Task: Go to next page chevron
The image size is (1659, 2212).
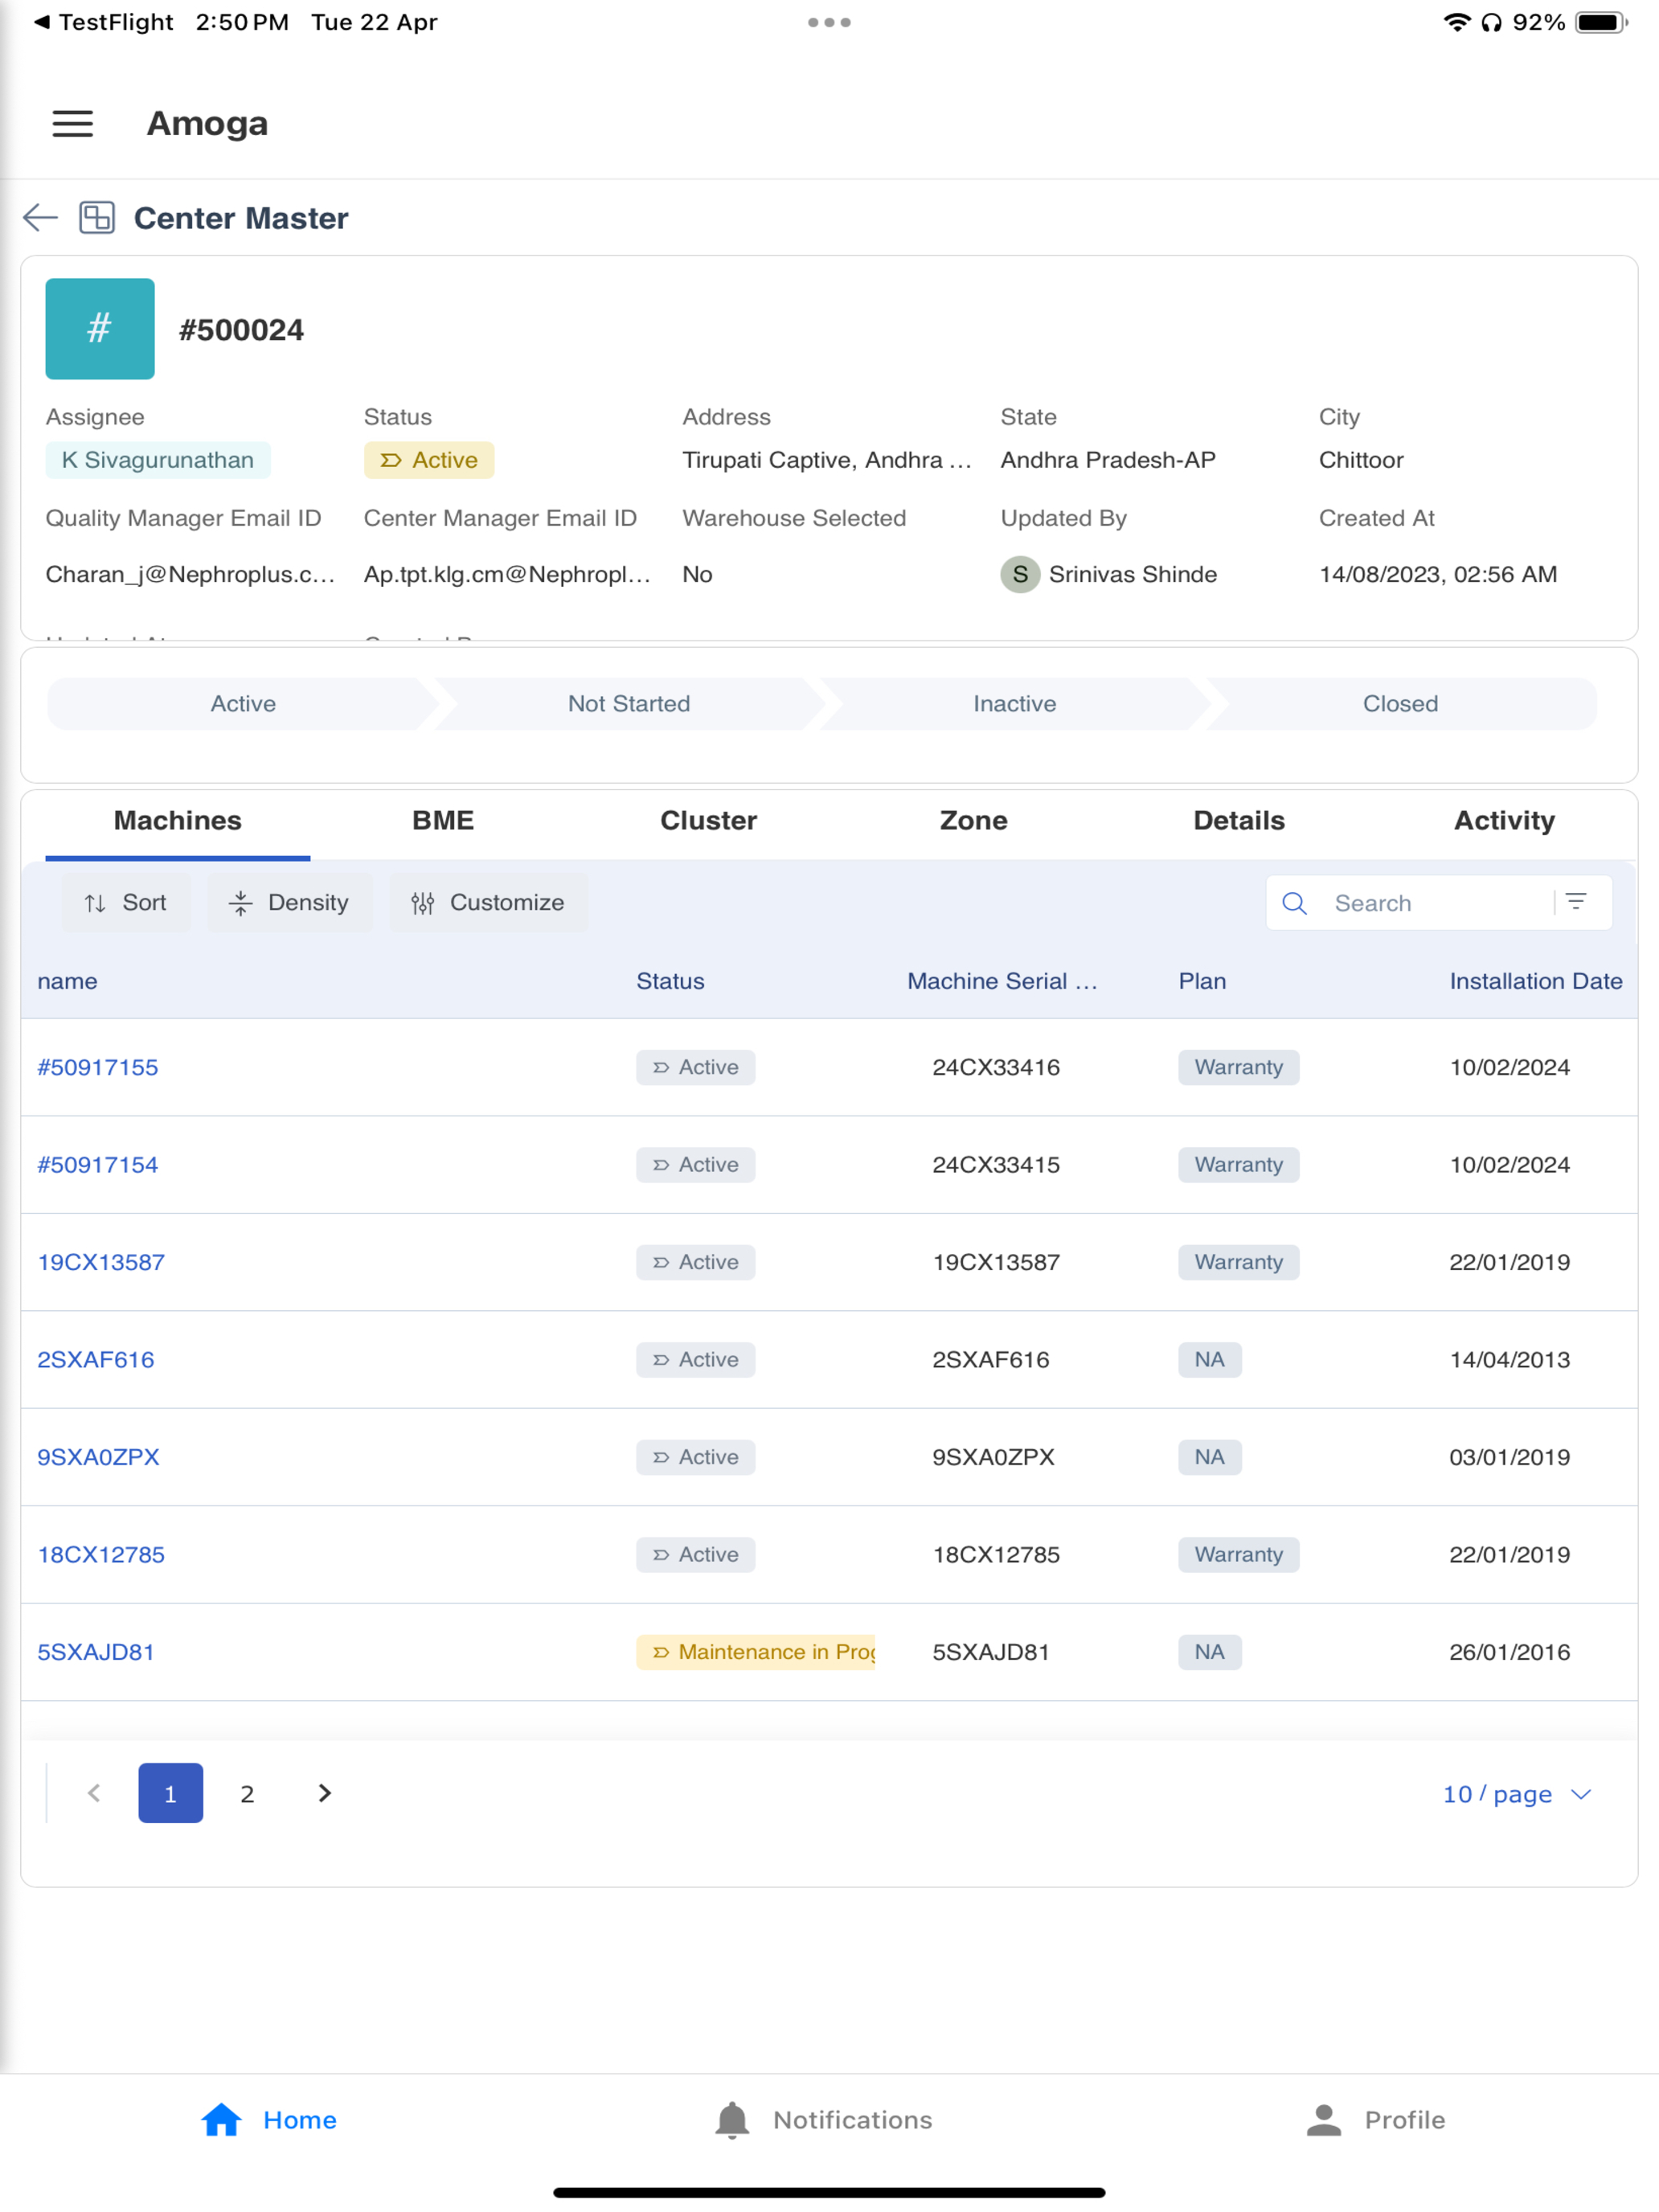Action: (x=324, y=1793)
